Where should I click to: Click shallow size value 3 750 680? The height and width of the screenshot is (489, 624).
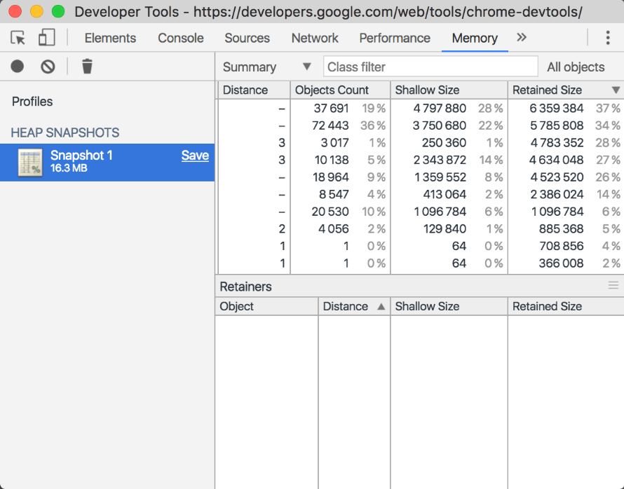click(440, 125)
